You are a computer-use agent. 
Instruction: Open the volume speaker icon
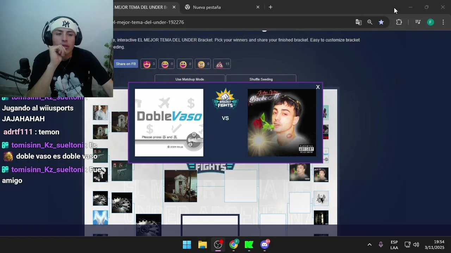(x=416, y=245)
